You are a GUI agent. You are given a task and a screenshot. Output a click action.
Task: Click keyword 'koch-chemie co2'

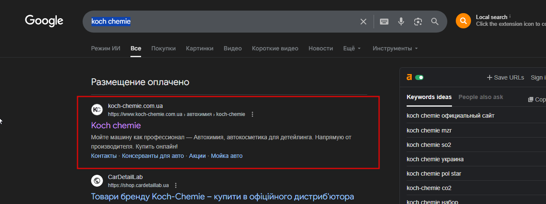pos(429,188)
